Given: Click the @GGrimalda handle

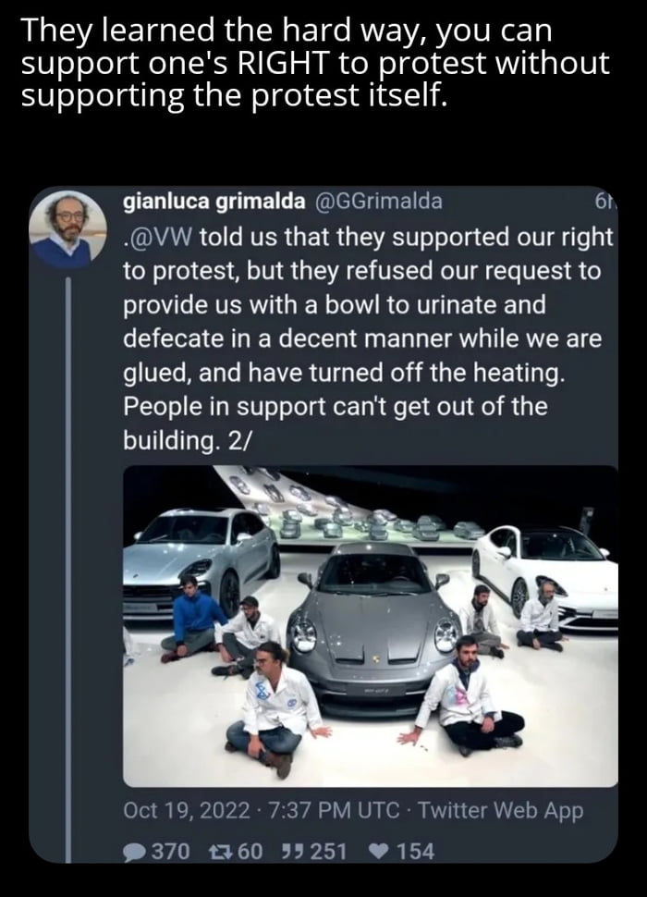Looking at the screenshot, I should (381, 202).
